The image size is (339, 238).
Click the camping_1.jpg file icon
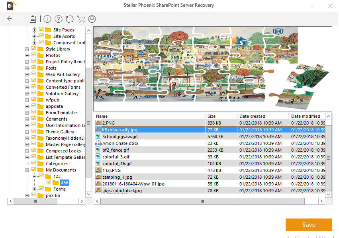pos(98,177)
